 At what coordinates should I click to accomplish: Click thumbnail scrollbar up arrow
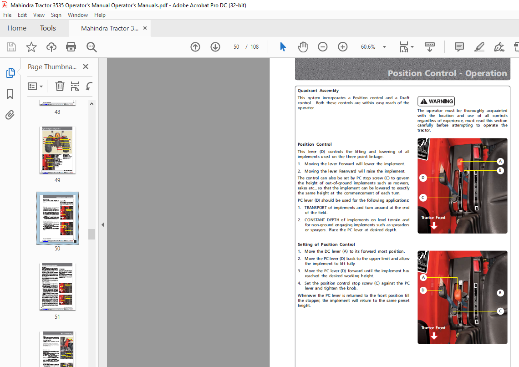92,104
